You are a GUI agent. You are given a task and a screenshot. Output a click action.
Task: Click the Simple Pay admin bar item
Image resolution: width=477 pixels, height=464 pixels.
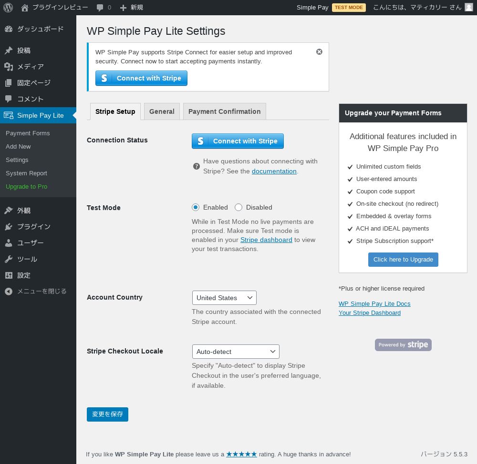click(312, 8)
